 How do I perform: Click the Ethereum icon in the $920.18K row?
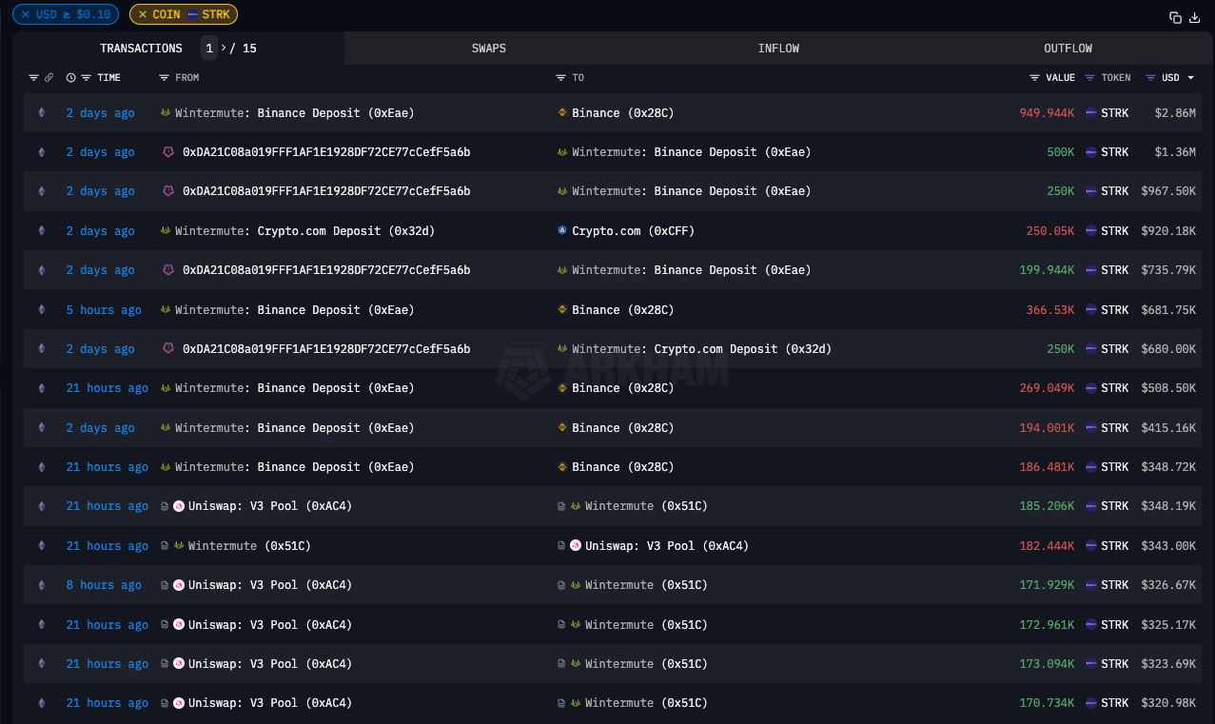tap(41, 231)
